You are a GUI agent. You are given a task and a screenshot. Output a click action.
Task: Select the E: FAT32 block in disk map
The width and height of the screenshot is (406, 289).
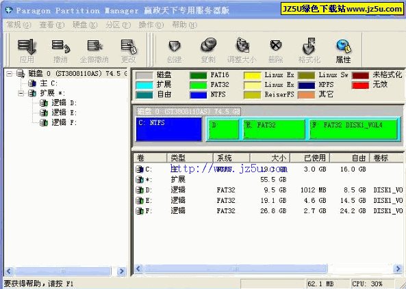(274, 129)
